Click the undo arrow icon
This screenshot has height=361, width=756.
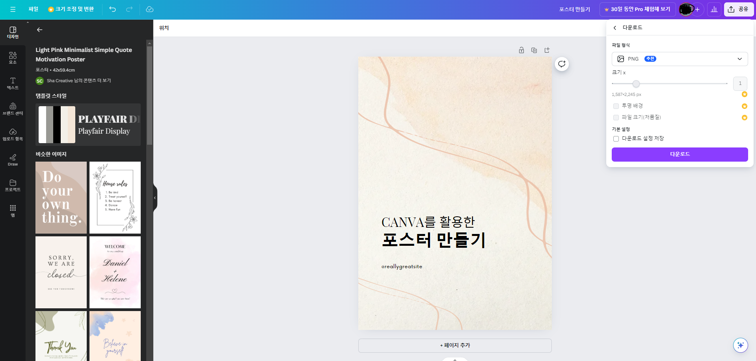tap(113, 9)
